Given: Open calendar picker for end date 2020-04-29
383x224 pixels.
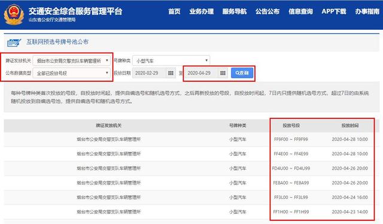Looking at the screenshot, I should click(x=223, y=73).
